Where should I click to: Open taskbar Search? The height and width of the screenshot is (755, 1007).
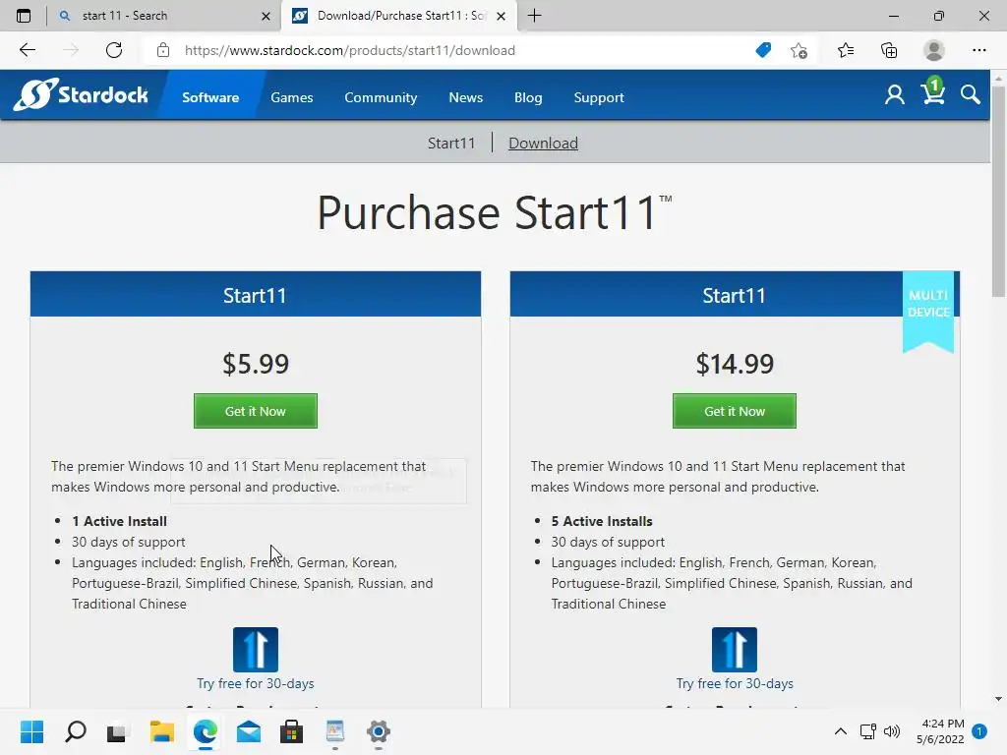point(75,731)
